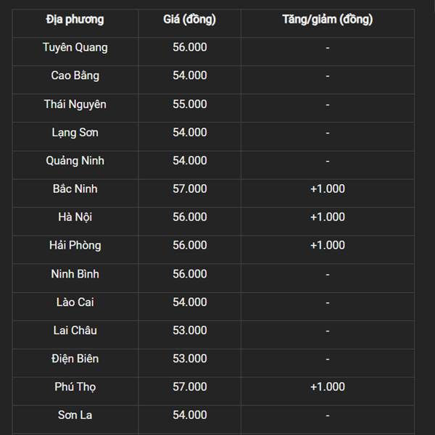The image size is (435, 435).
Task: Select the Hải Phòng cell
Action: pos(75,246)
